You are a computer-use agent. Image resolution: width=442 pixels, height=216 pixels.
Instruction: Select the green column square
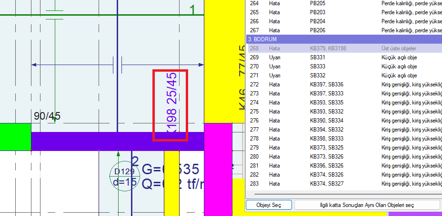point(15,137)
